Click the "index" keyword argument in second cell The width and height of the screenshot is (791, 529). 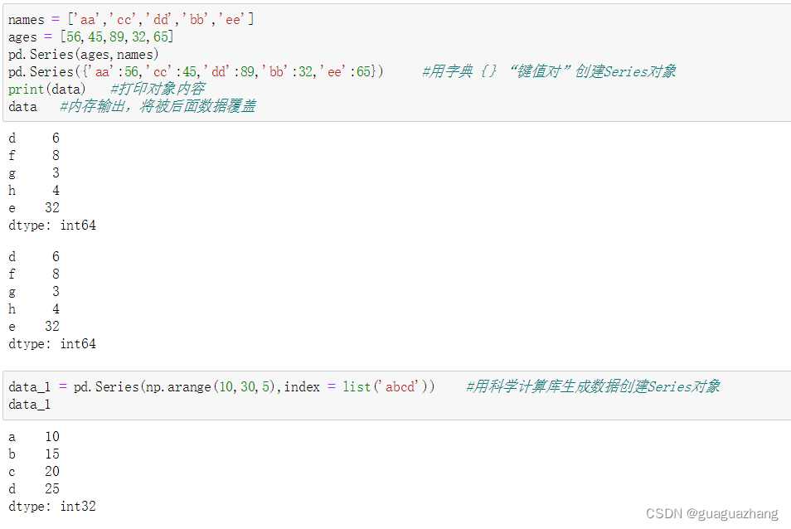pyautogui.click(x=302, y=386)
